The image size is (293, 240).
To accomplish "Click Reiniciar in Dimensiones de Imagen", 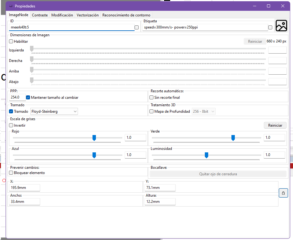I will point(255,41).
